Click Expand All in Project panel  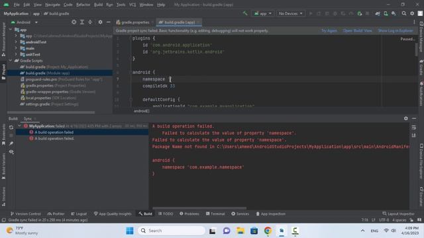tap(82, 22)
